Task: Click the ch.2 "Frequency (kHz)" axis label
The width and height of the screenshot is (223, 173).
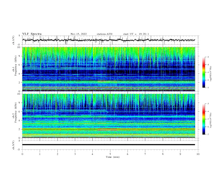Action: point(15,113)
